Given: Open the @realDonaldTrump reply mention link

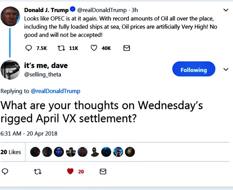Looking at the screenshot, I should point(56,91).
